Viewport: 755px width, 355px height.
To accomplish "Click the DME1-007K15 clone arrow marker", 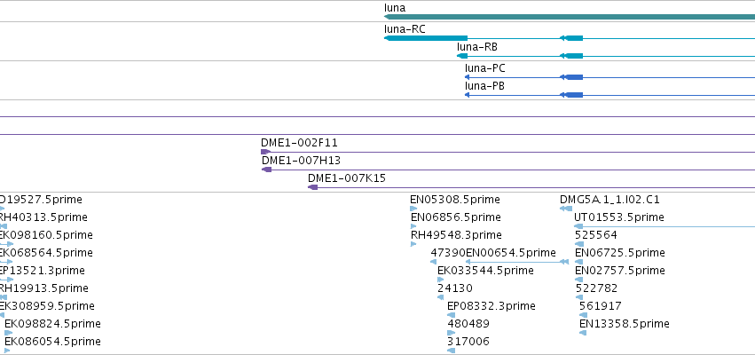I will pyautogui.click(x=313, y=187).
